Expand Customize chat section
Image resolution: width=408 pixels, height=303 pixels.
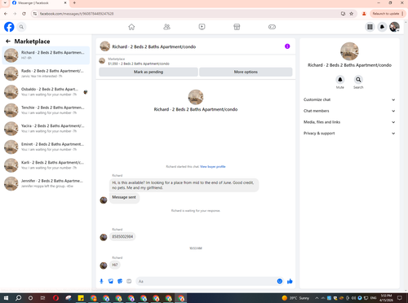coord(349,99)
